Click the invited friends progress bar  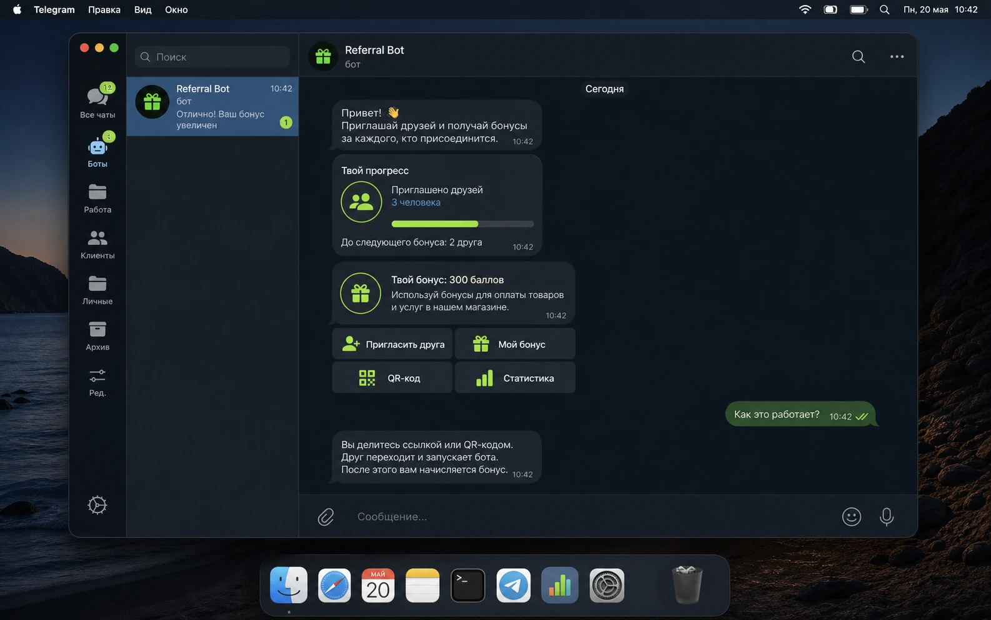pyautogui.click(x=462, y=224)
